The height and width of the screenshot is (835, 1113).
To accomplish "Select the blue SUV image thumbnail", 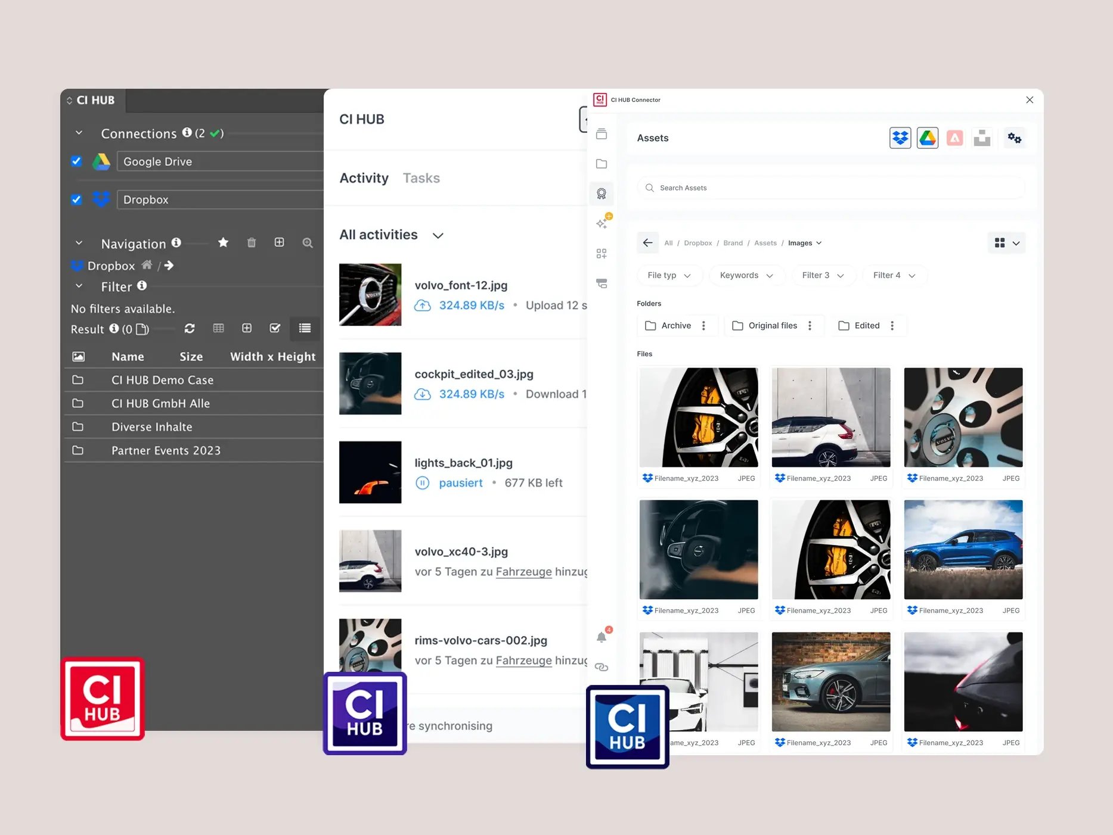I will pos(963,549).
